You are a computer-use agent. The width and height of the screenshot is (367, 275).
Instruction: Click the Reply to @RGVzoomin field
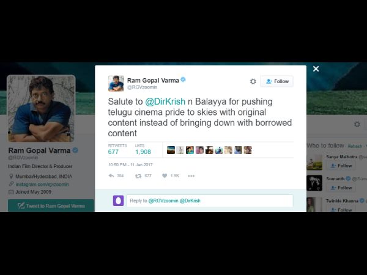coord(210,200)
